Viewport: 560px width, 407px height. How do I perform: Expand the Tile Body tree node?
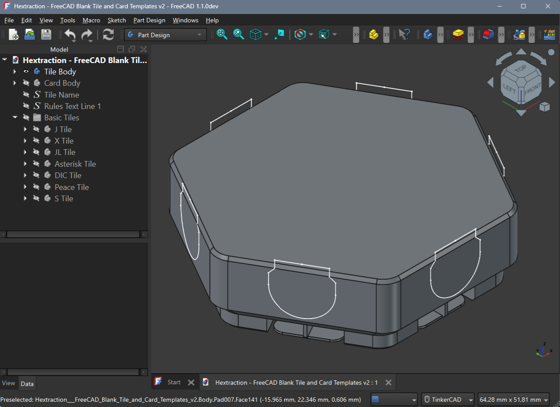pos(15,71)
